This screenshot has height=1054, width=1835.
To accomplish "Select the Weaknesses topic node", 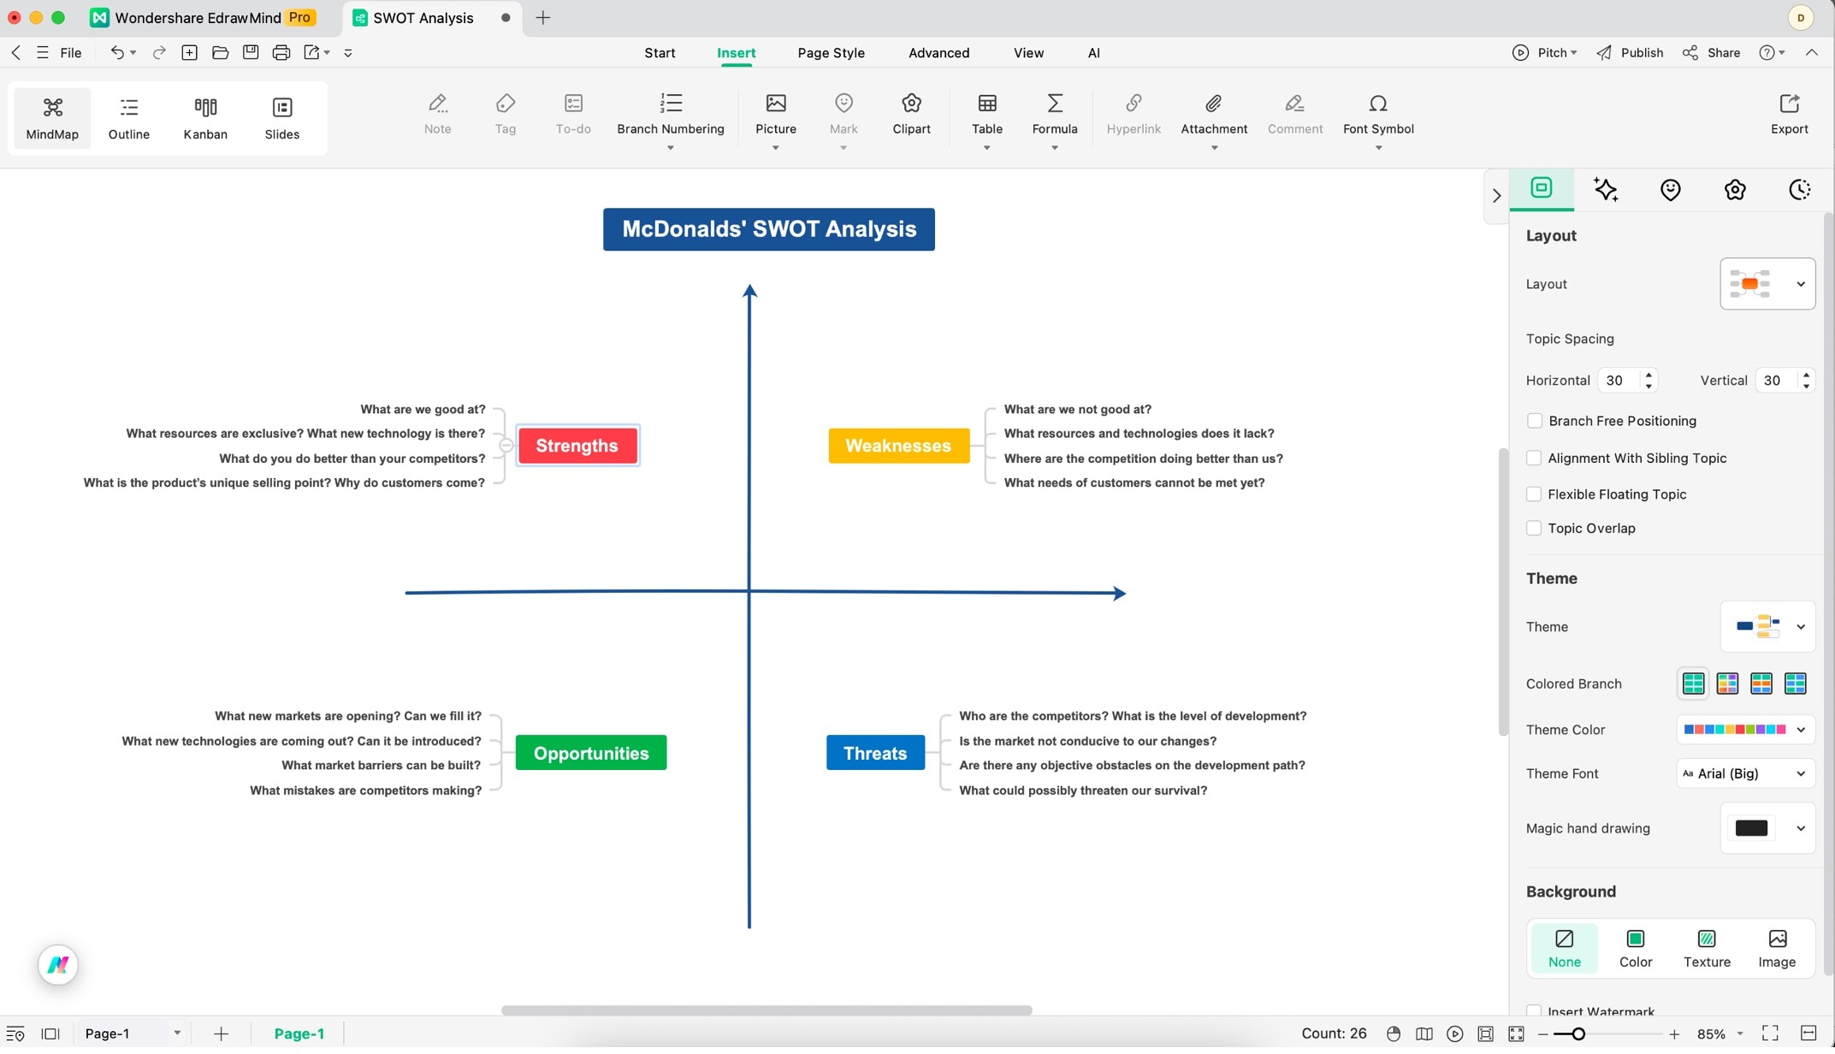I will (x=898, y=446).
